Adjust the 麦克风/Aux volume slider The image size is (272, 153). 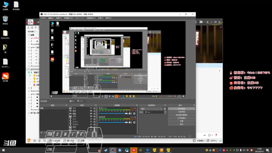(x=113, y=114)
